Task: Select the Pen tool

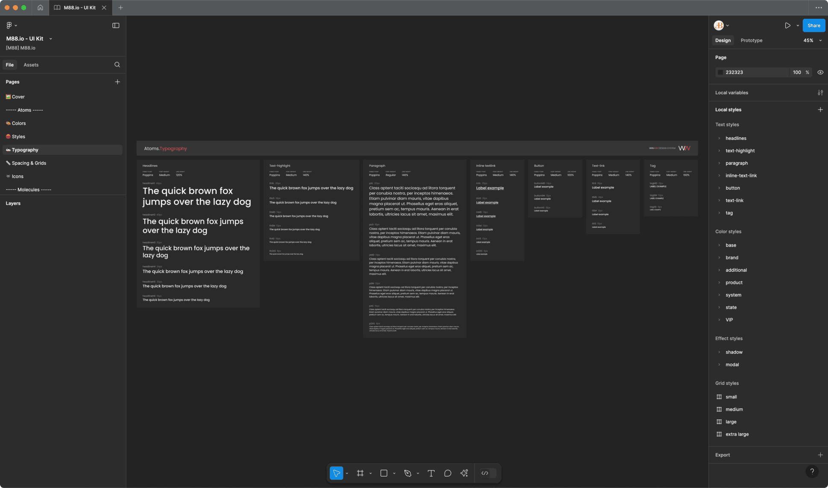Action: point(408,473)
